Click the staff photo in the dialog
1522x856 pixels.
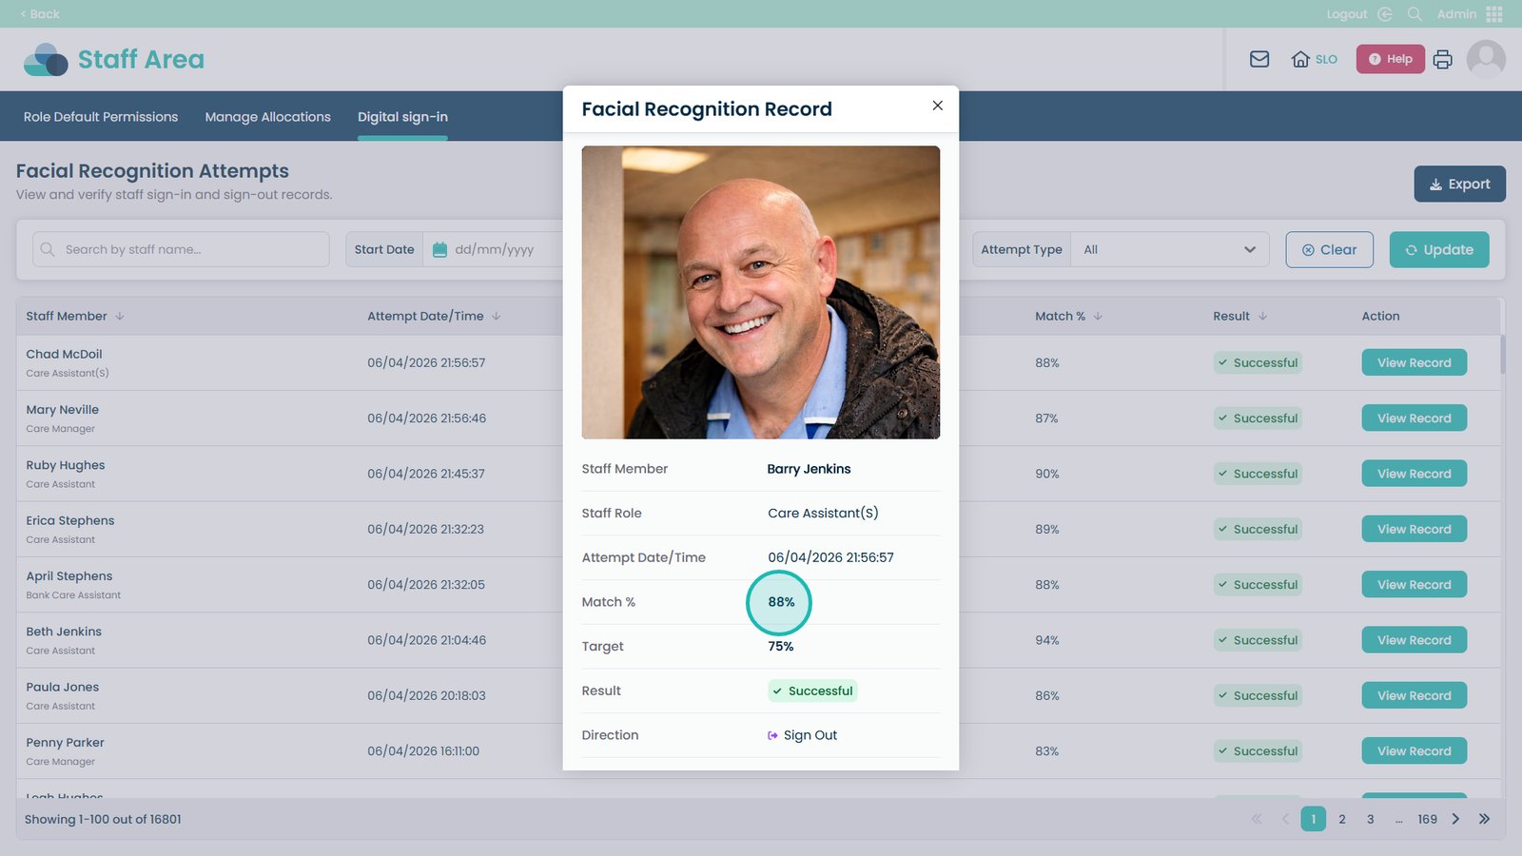click(x=761, y=292)
